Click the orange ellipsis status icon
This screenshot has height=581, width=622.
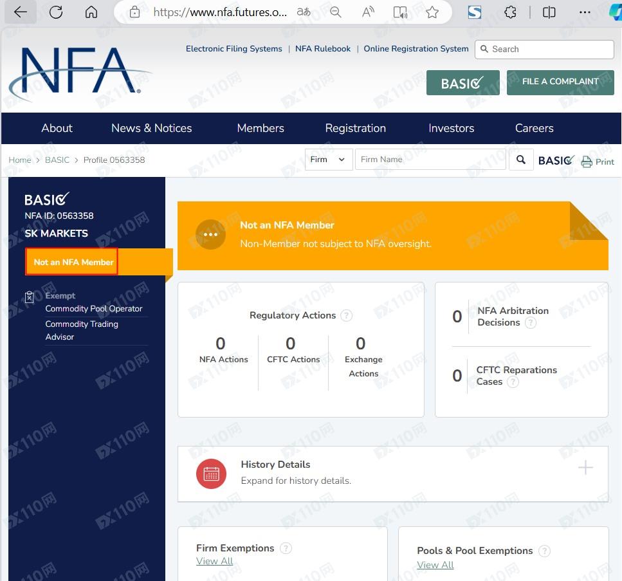[210, 234]
